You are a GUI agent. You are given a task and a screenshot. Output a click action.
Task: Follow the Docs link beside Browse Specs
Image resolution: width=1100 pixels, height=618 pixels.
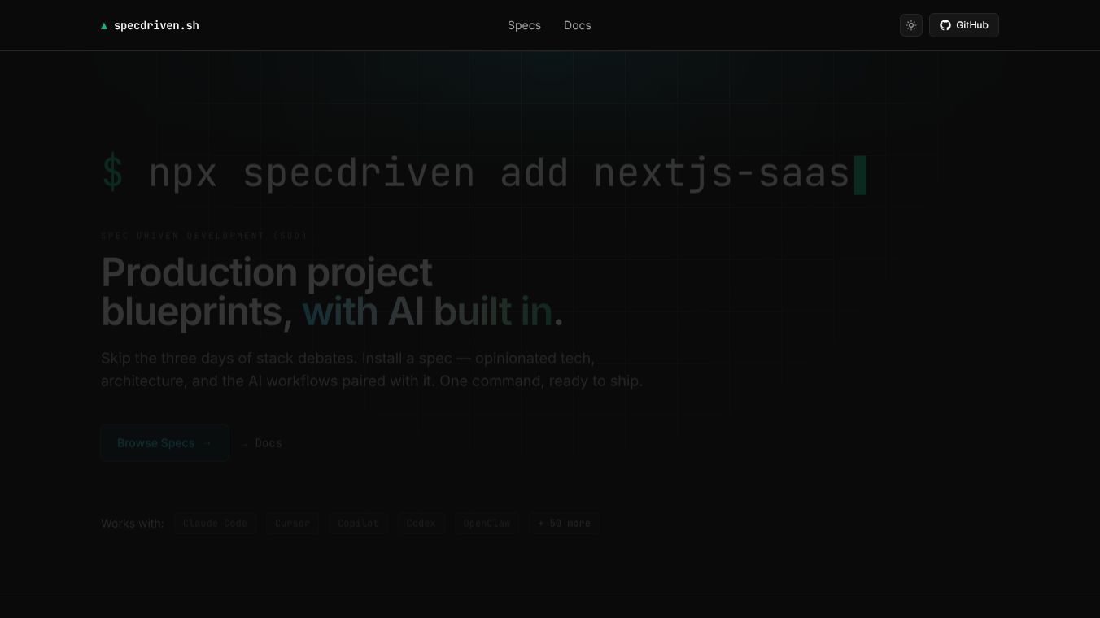click(262, 443)
